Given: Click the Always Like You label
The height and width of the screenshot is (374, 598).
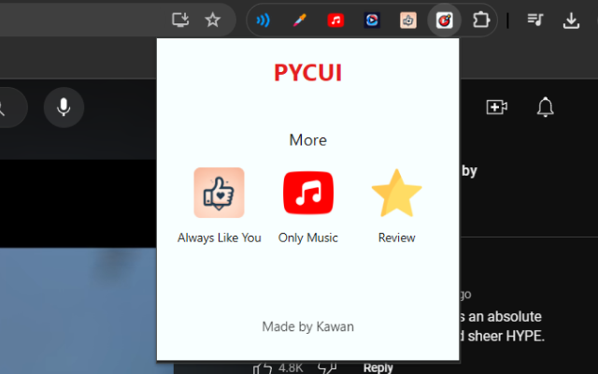Looking at the screenshot, I should pyautogui.click(x=219, y=237).
